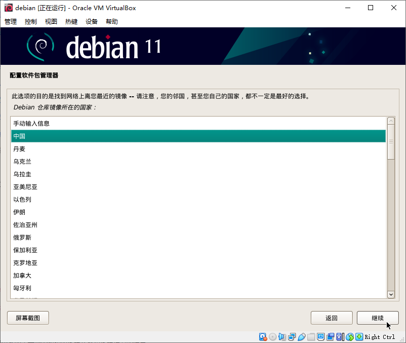
Task: Select 丹麦 in the country list
Action: 198,149
